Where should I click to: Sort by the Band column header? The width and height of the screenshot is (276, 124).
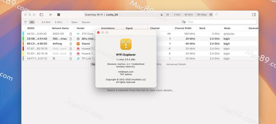click(202, 28)
